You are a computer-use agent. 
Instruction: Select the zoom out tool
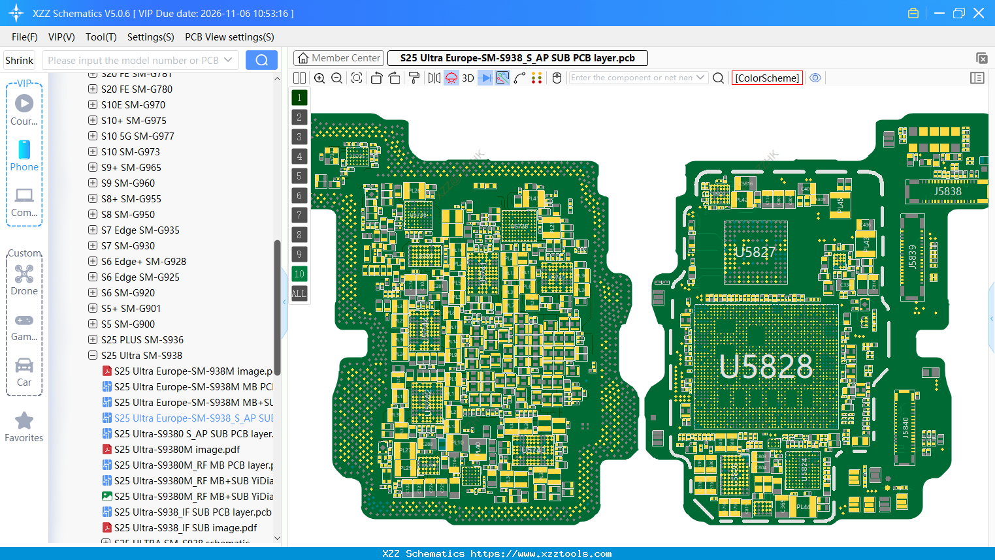(x=336, y=78)
